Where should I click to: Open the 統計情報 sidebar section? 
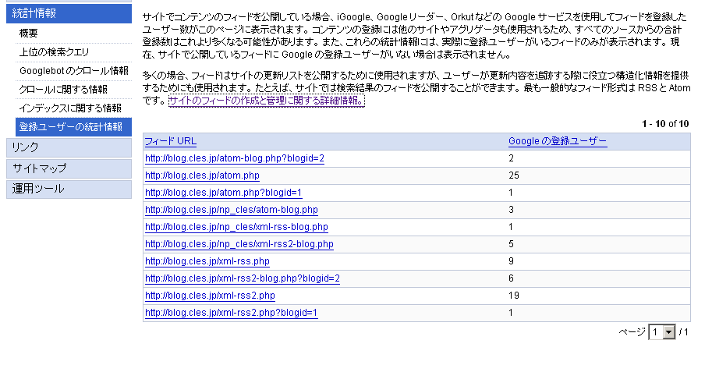coord(35,13)
